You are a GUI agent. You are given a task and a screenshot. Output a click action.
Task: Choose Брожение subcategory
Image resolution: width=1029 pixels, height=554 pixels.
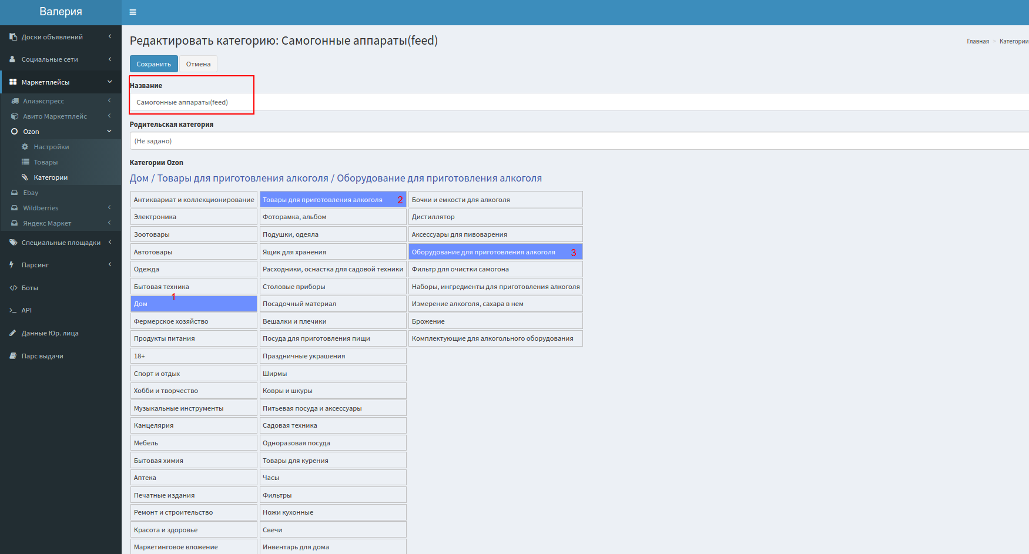[495, 321]
